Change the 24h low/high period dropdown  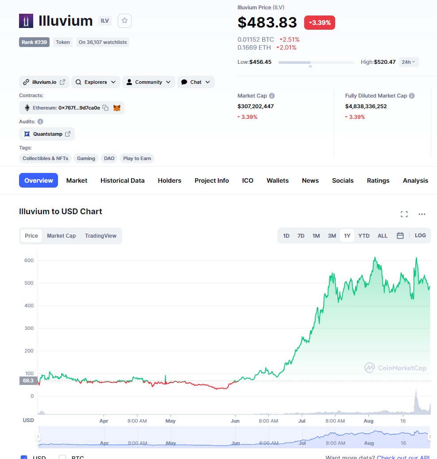click(408, 62)
